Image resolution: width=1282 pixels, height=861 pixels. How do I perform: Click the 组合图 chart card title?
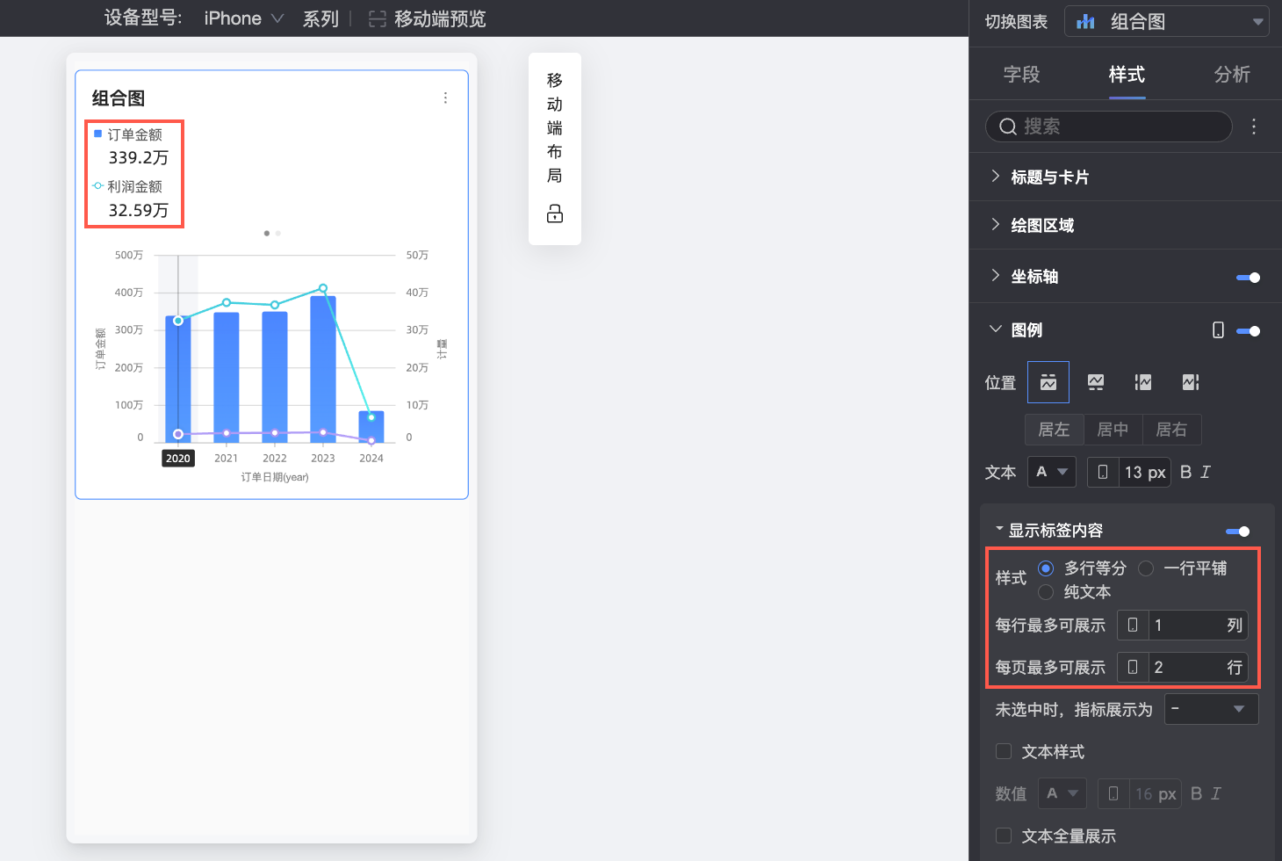pyautogui.click(x=119, y=98)
